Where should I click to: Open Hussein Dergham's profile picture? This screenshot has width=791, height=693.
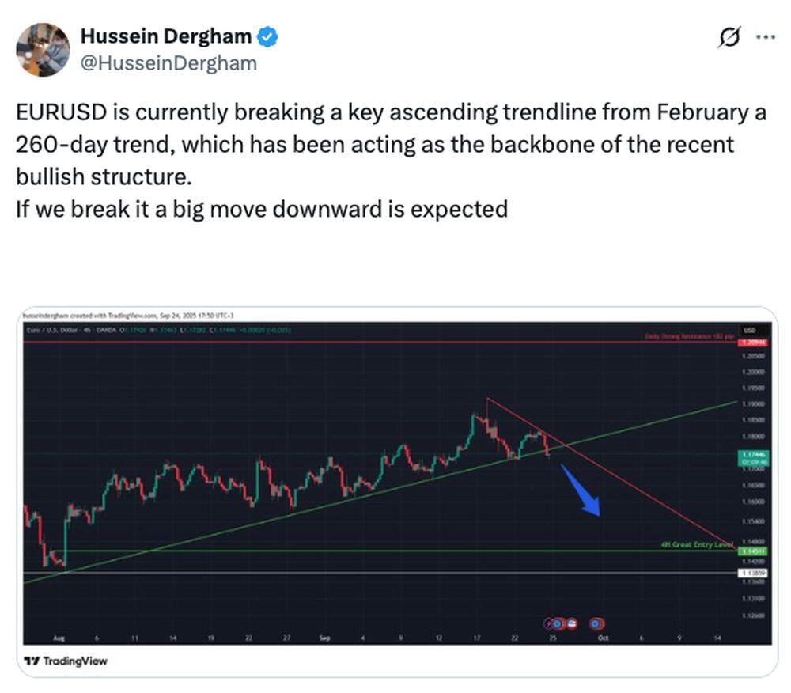(x=43, y=50)
